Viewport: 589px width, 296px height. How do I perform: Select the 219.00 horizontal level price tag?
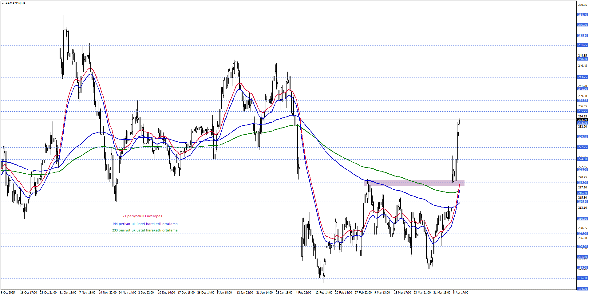coord(582,183)
